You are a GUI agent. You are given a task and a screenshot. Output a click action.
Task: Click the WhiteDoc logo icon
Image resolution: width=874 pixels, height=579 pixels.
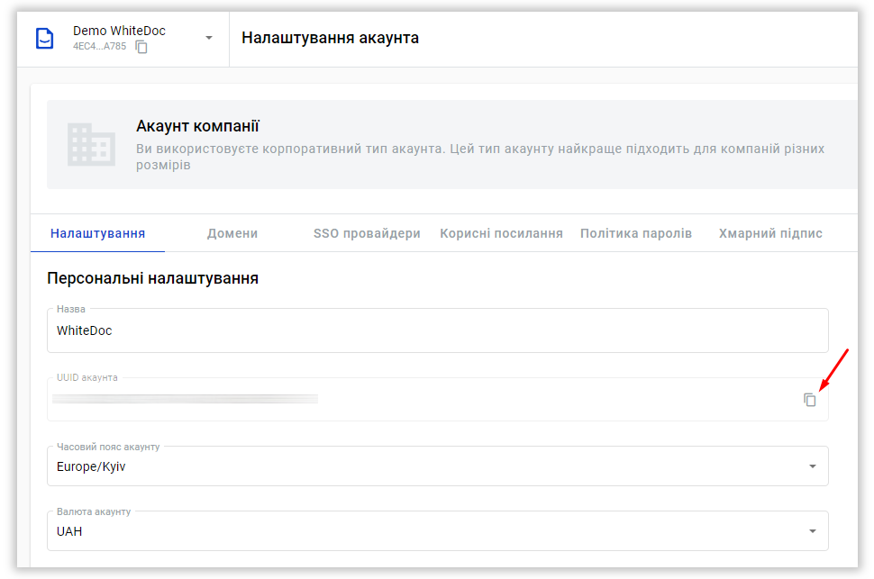point(44,39)
